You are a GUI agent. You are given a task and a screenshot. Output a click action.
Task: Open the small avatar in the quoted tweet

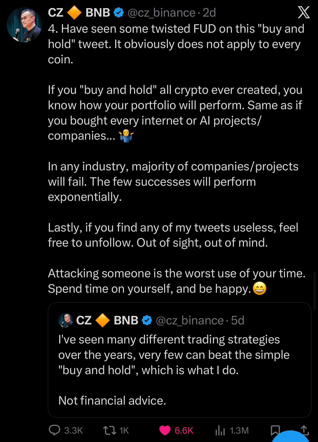click(x=66, y=320)
